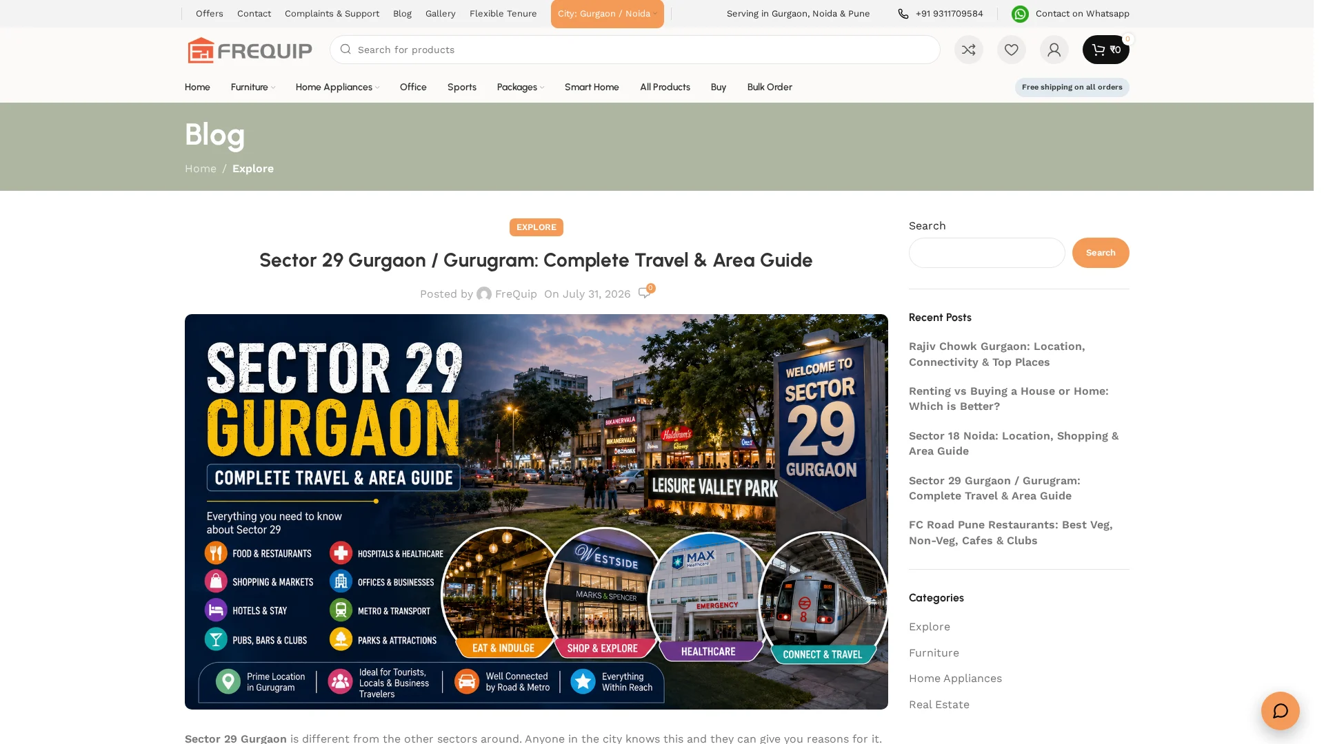Expand the Furniture menu
The height and width of the screenshot is (744, 1324).
coord(252,87)
